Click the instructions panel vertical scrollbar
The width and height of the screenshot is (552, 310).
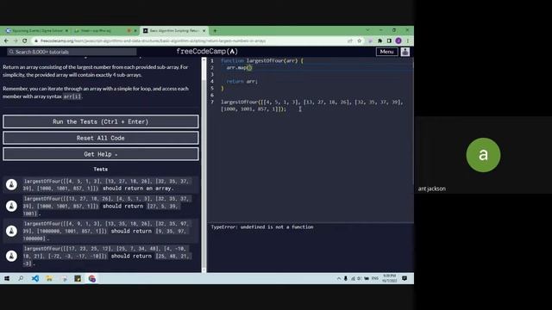[204, 164]
